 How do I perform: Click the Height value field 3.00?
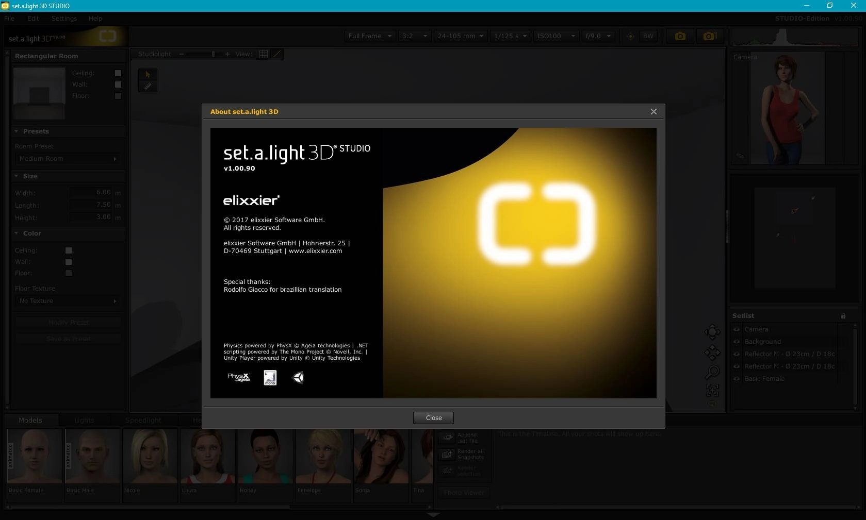(x=91, y=217)
